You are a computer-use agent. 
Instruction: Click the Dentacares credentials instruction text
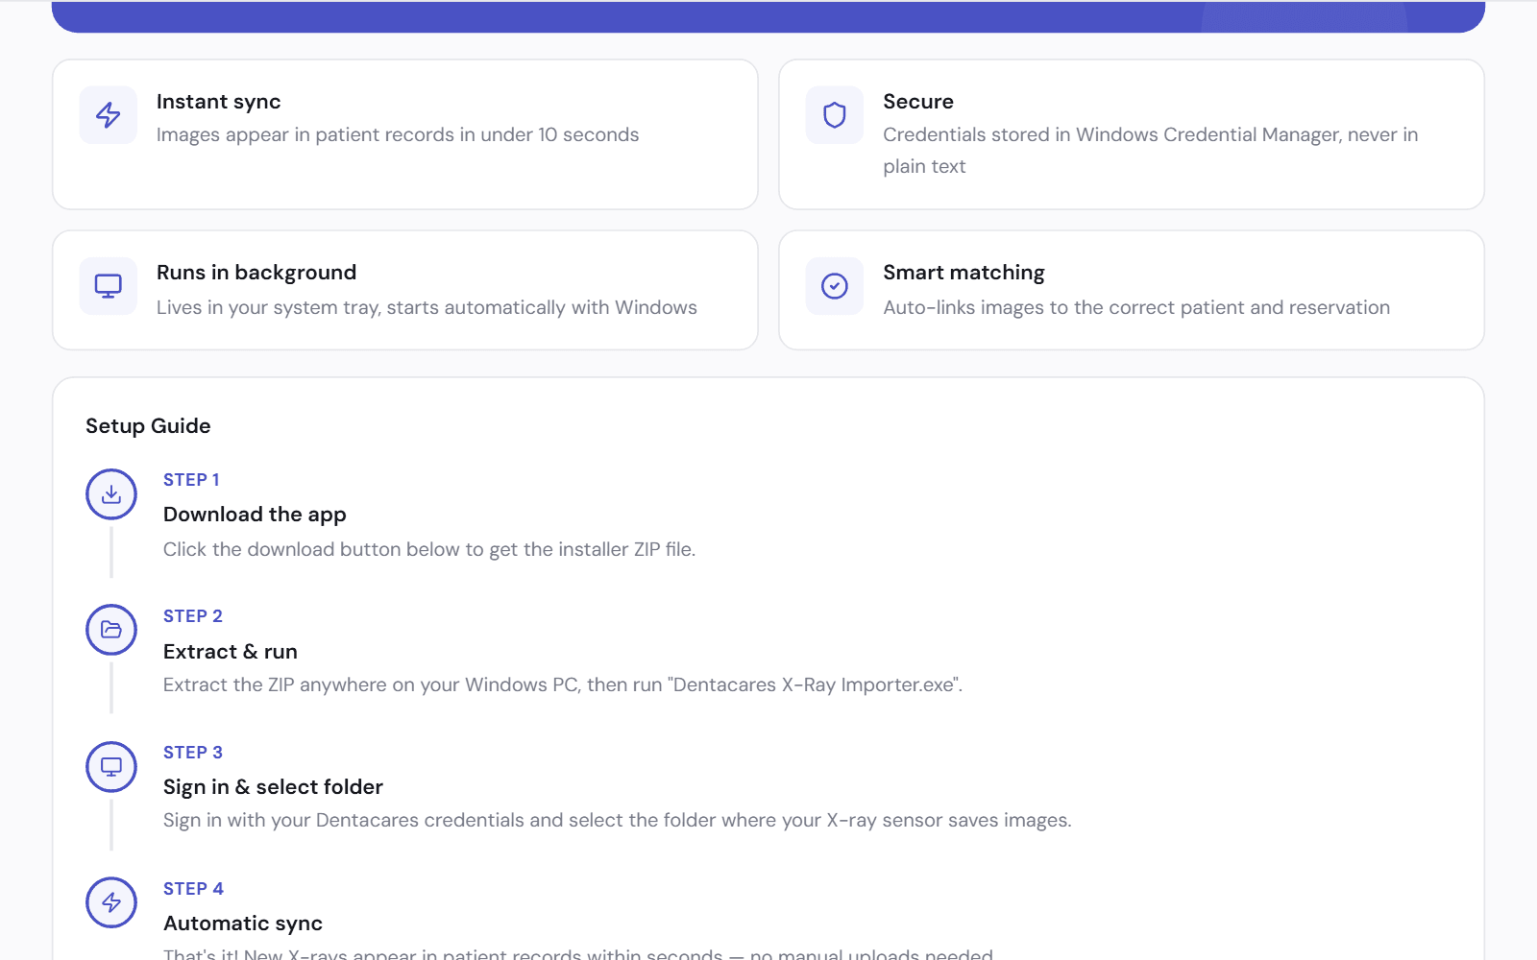(x=618, y=821)
